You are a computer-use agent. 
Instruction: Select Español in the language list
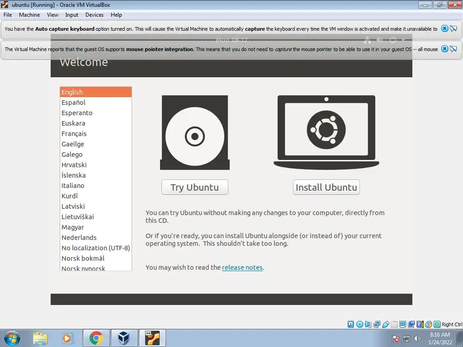point(96,103)
